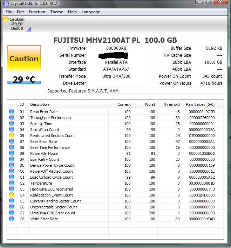Screen dimensions: 231x248
Task: Click the blue status orb for Read Error Rate
Action: [12, 111]
